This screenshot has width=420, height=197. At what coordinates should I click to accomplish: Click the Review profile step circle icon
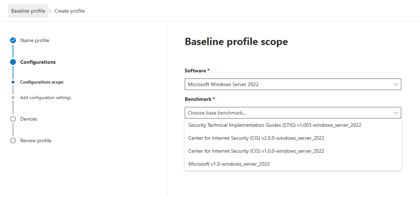(x=13, y=140)
